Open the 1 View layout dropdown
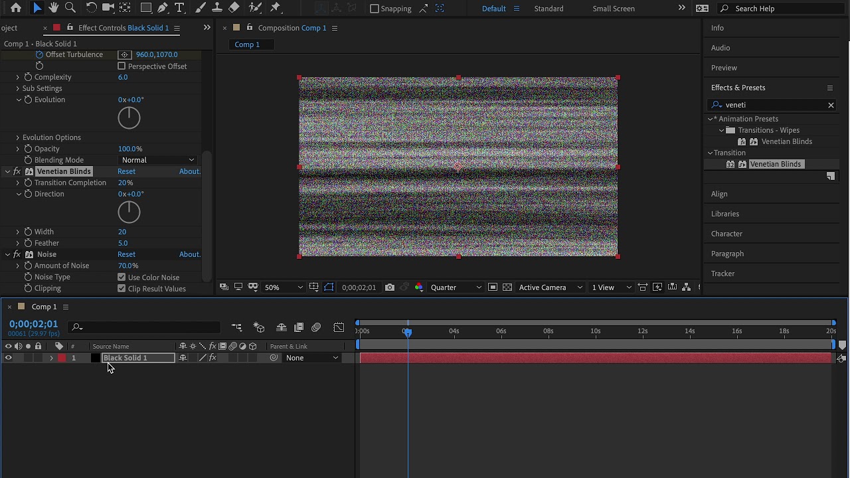This screenshot has width=850, height=478. [x=612, y=287]
